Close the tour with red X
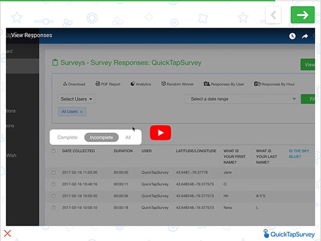Image resolution: width=321 pixels, height=241 pixels. coord(7,234)
